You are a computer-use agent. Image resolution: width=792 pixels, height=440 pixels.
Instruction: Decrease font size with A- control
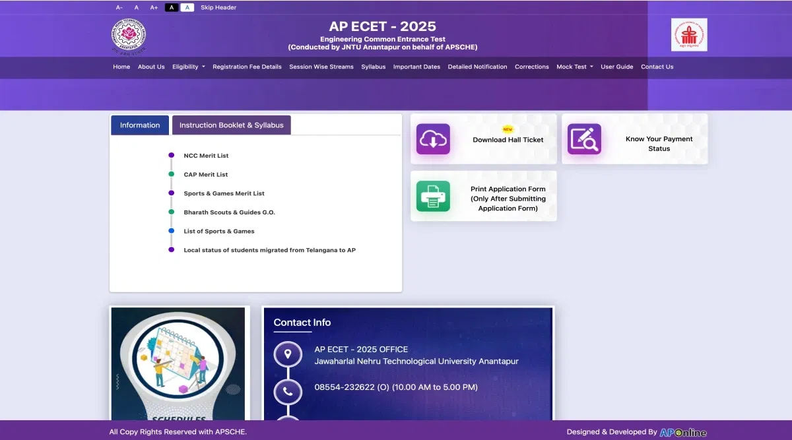click(x=119, y=7)
